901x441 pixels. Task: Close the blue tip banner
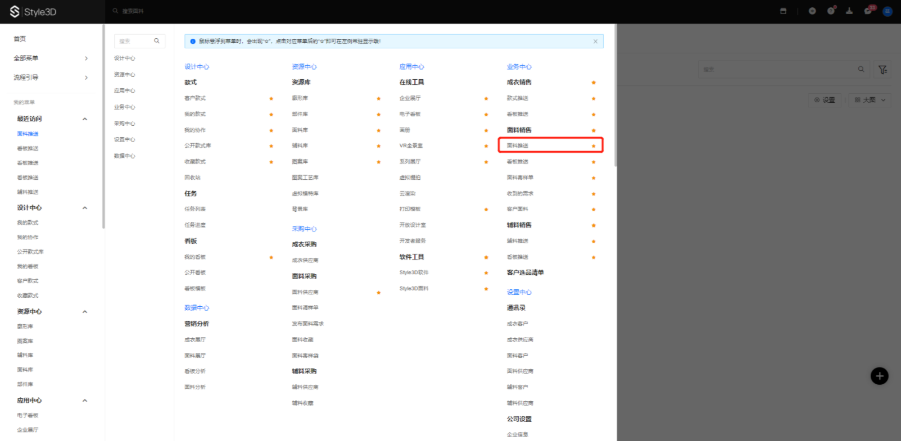[x=595, y=42]
